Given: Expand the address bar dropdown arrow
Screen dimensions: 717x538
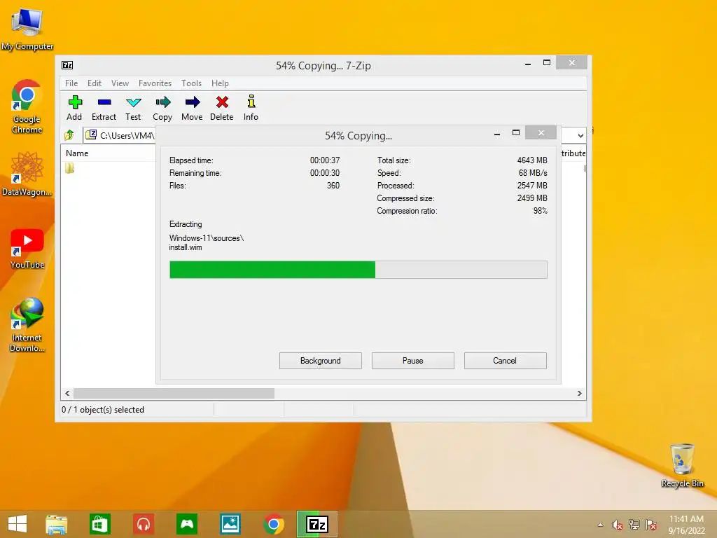Looking at the screenshot, I should coord(580,135).
